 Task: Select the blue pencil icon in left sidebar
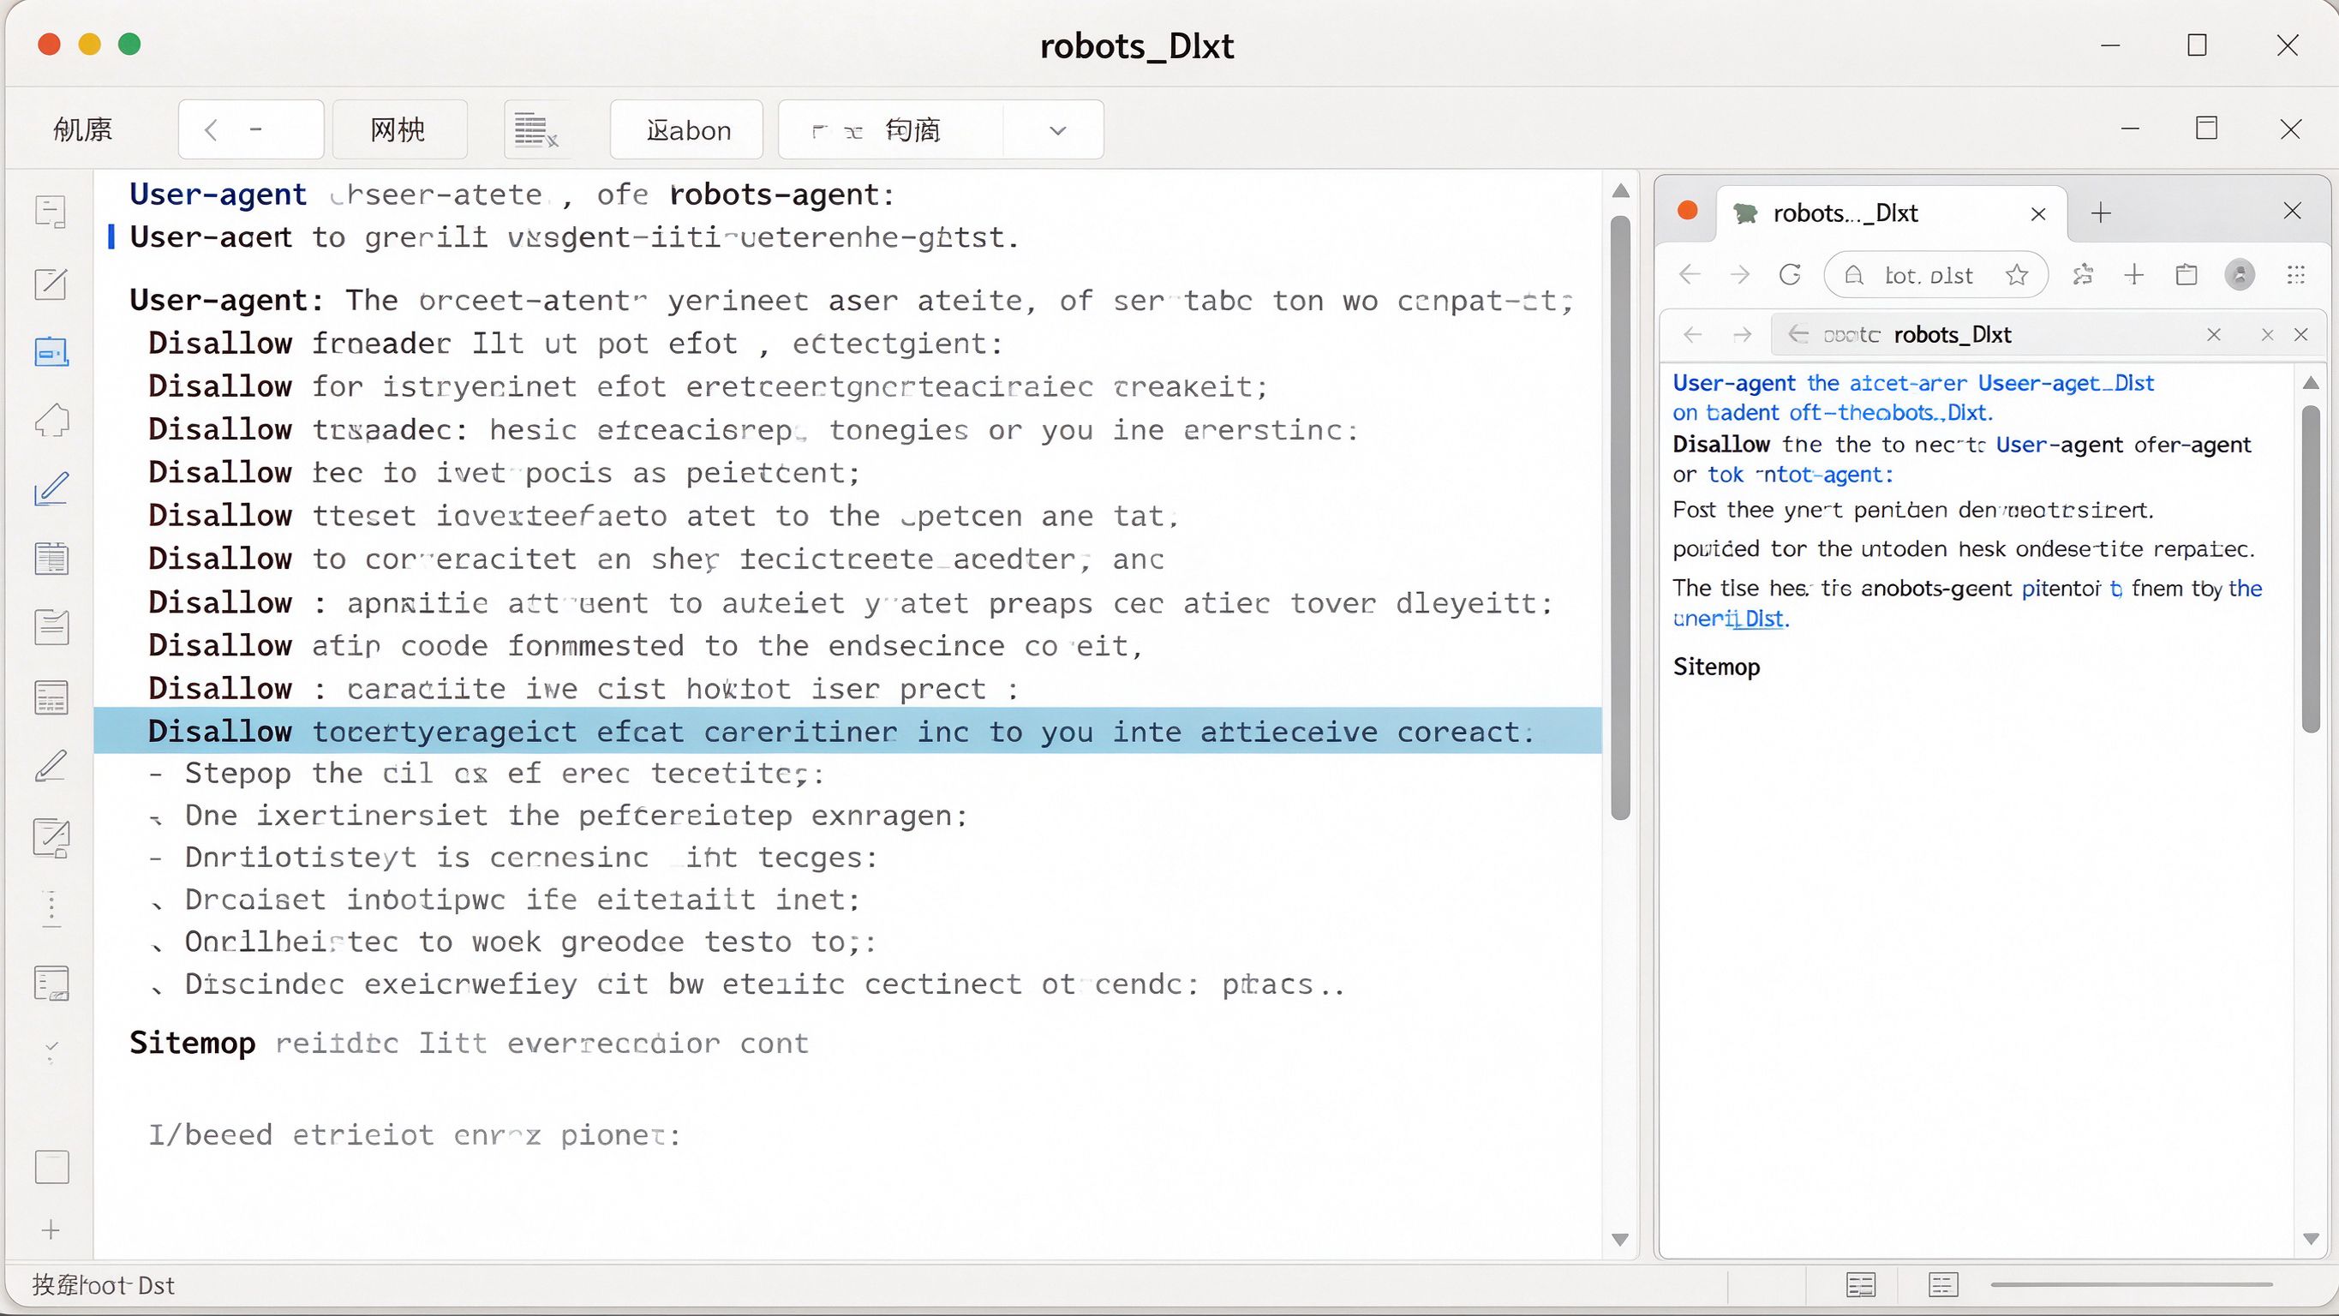coord(51,488)
